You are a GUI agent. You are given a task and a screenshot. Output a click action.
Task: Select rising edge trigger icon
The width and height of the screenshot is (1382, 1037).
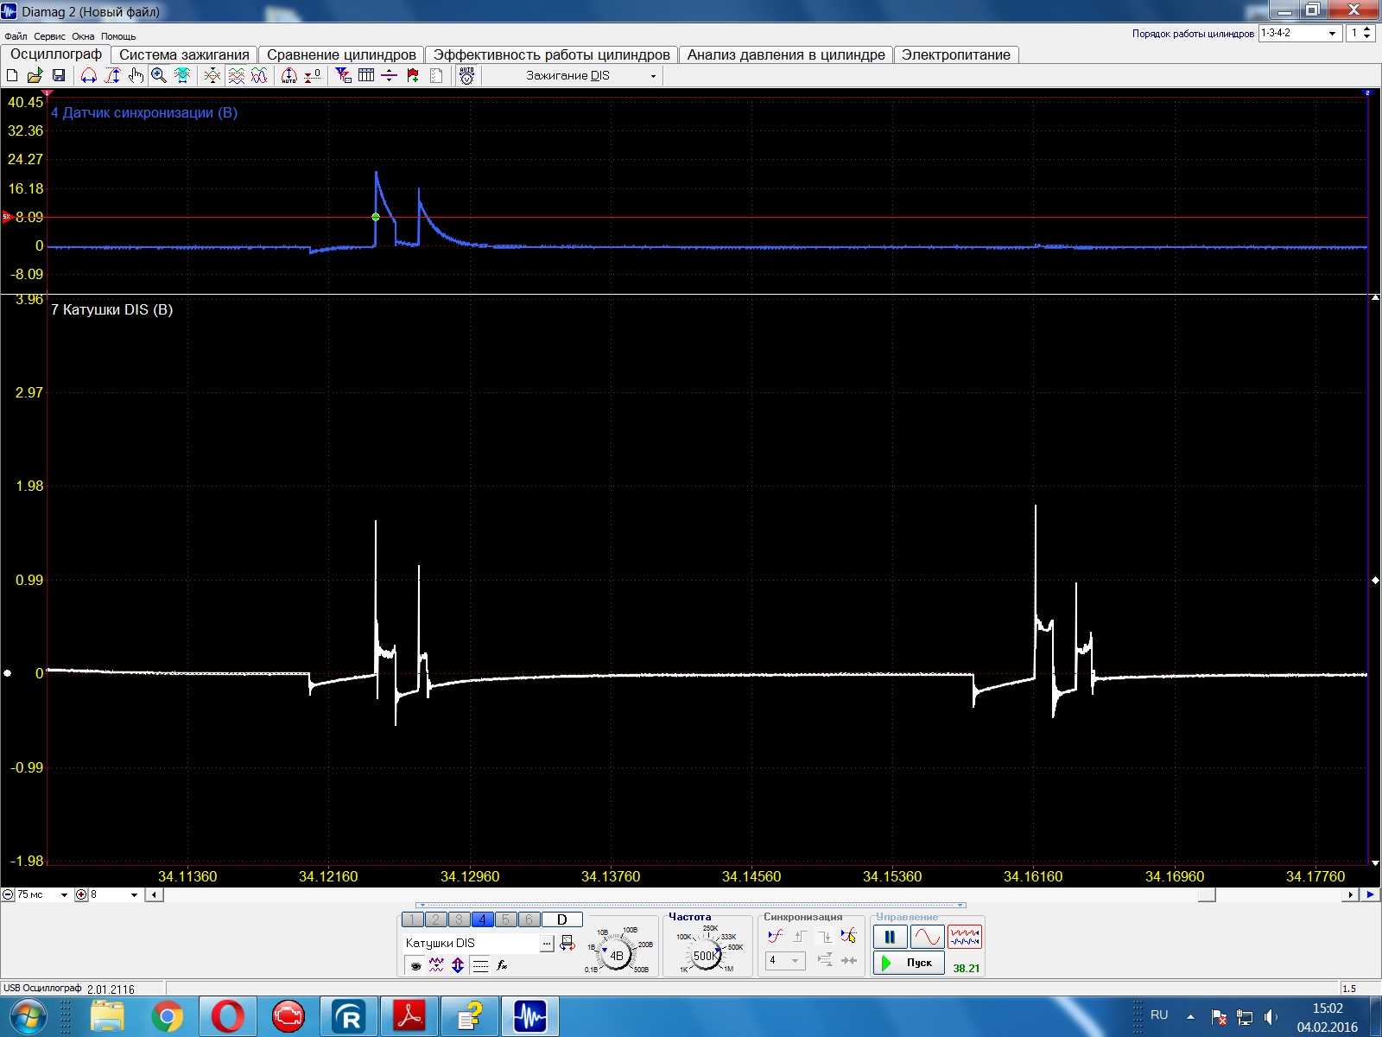[801, 936]
